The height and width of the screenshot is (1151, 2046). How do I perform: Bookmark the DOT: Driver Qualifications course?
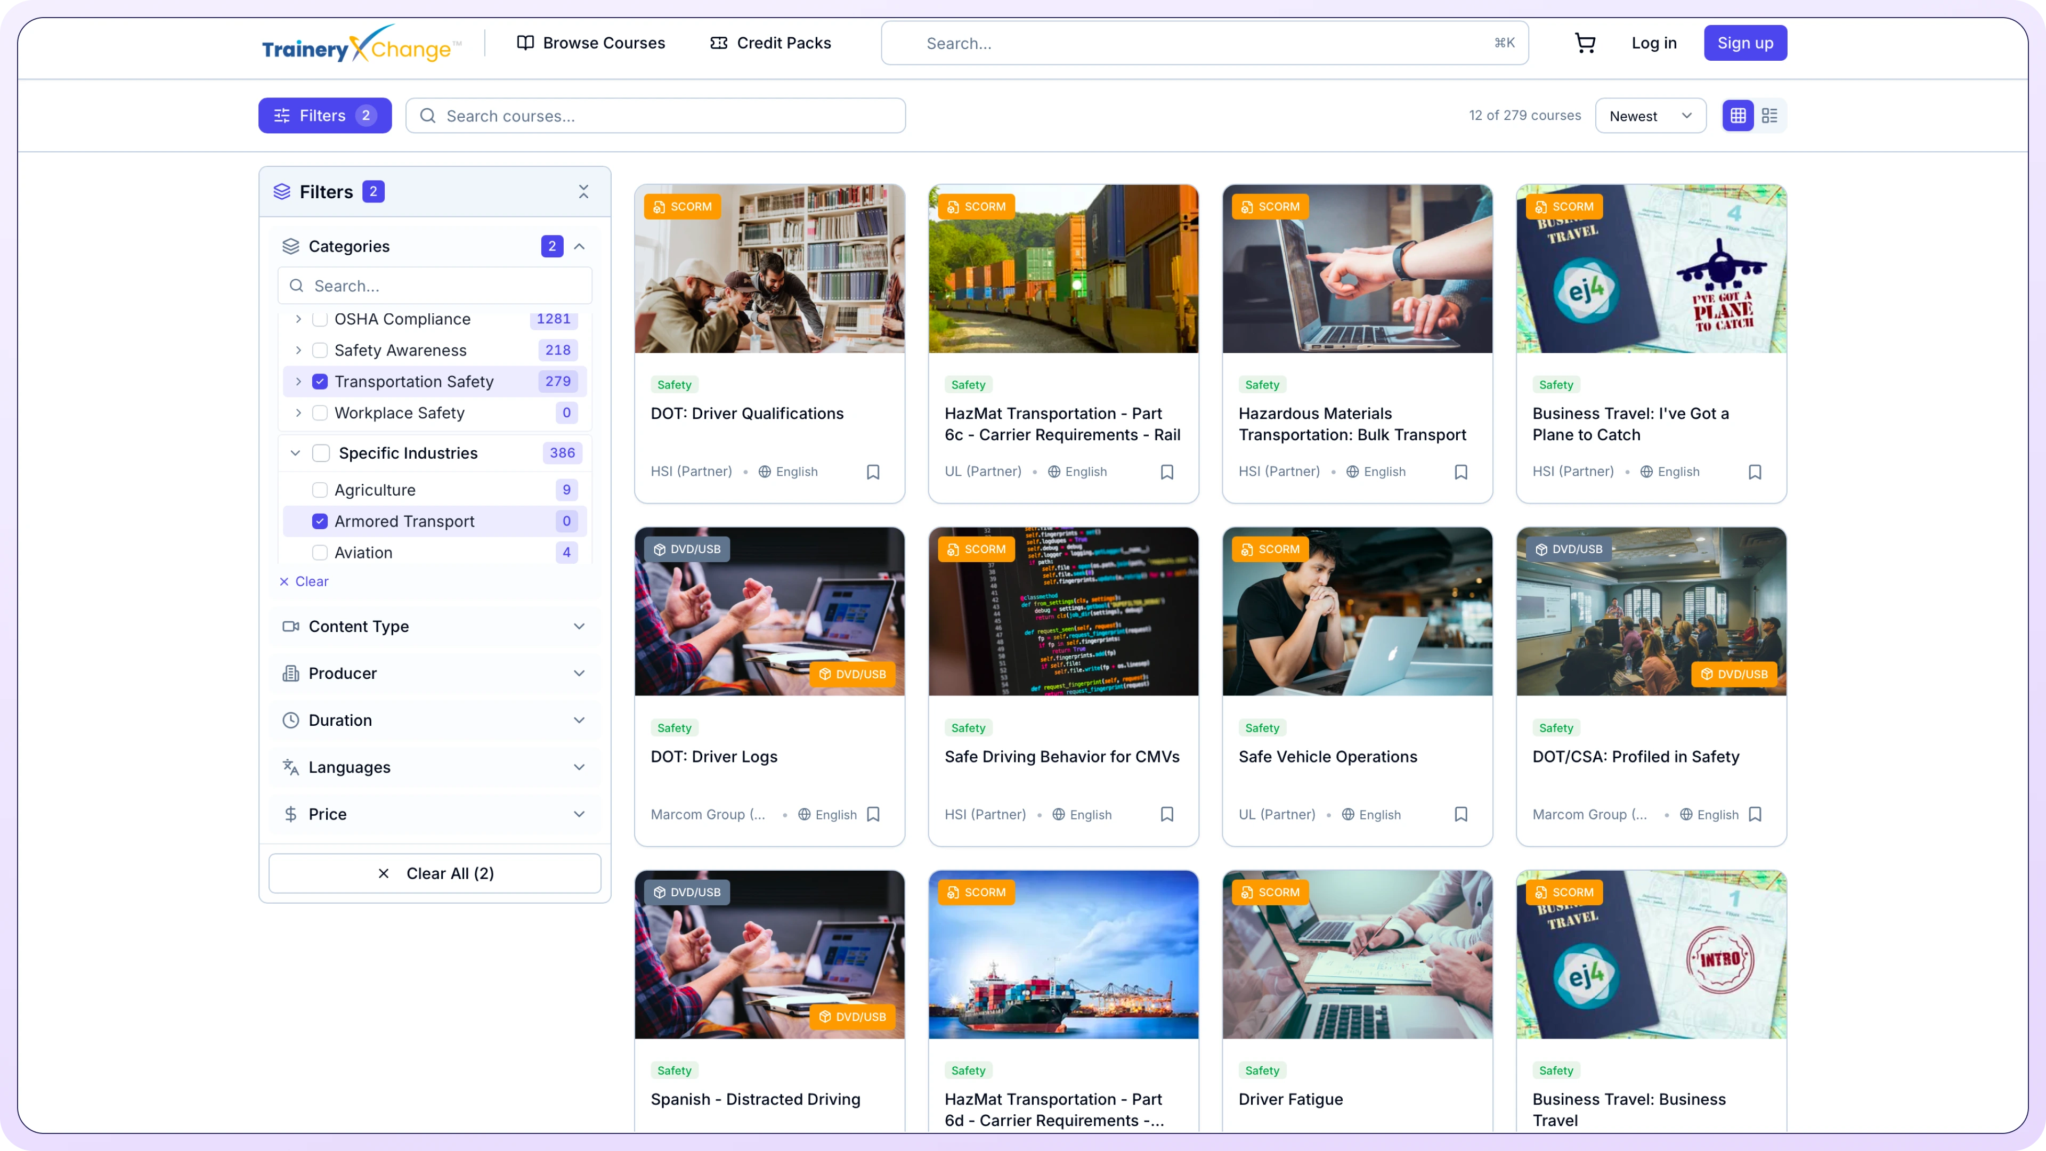[x=873, y=472]
